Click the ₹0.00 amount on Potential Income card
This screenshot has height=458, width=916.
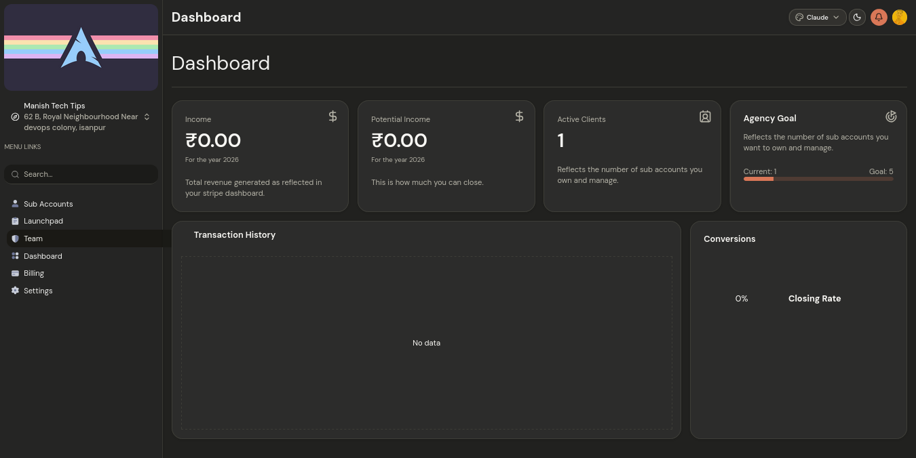click(399, 141)
